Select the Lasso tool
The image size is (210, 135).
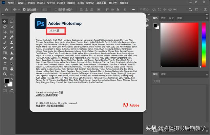pyautogui.click(x=5, y=27)
